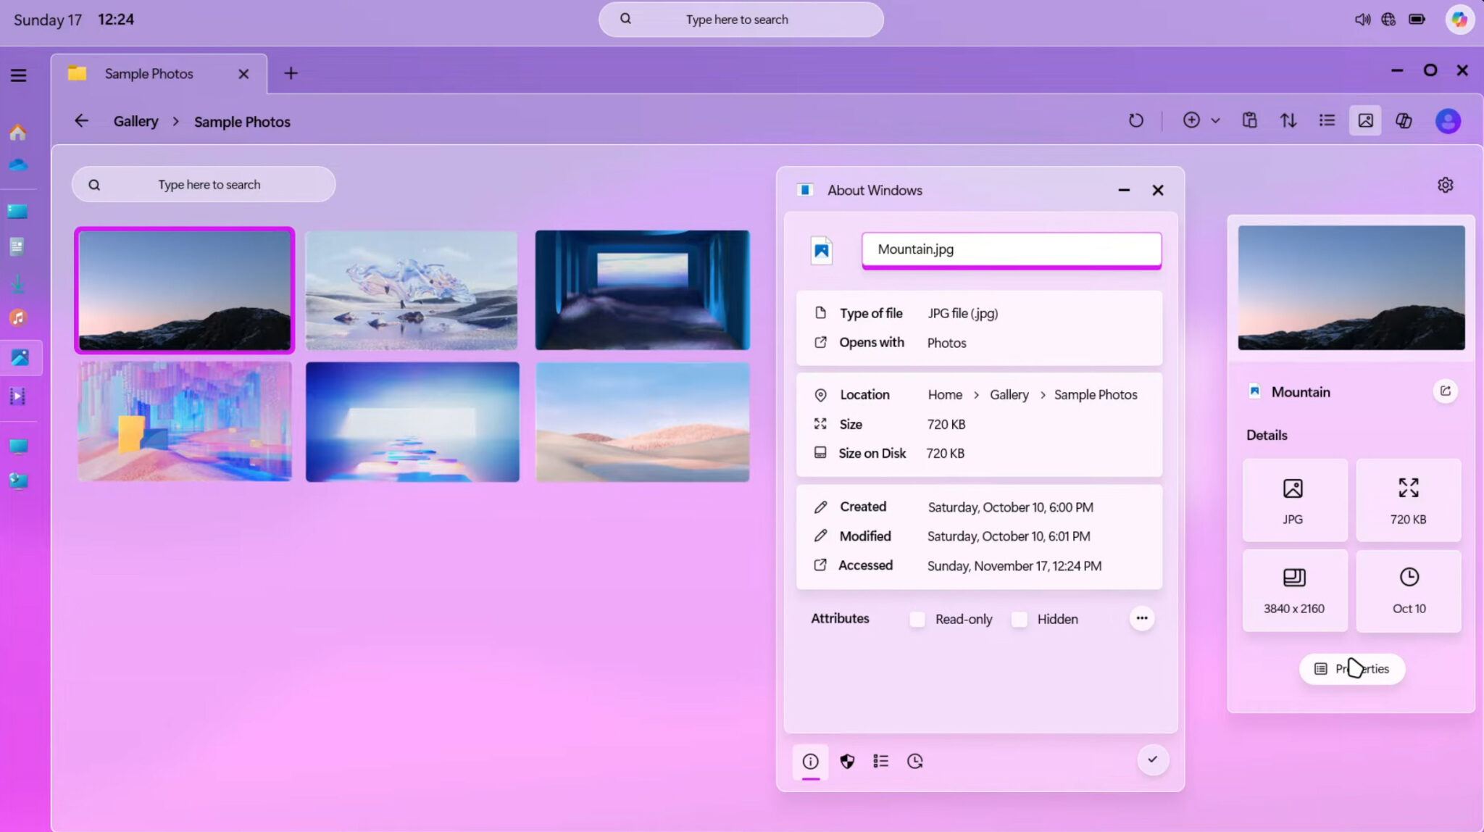Select the Mountain photo thumbnail

click(184, 290)
